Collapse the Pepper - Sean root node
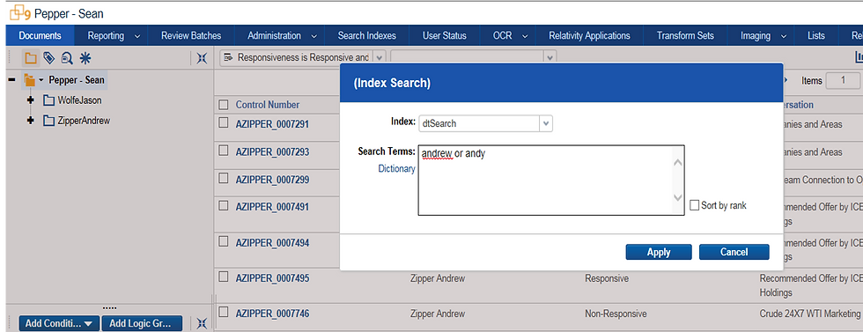This screenshot has width=863, height=332. tap(11, 80)
